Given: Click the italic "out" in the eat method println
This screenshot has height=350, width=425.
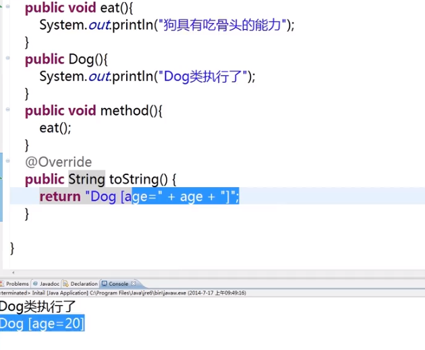Looking at the screenshot, I should 99,25.
